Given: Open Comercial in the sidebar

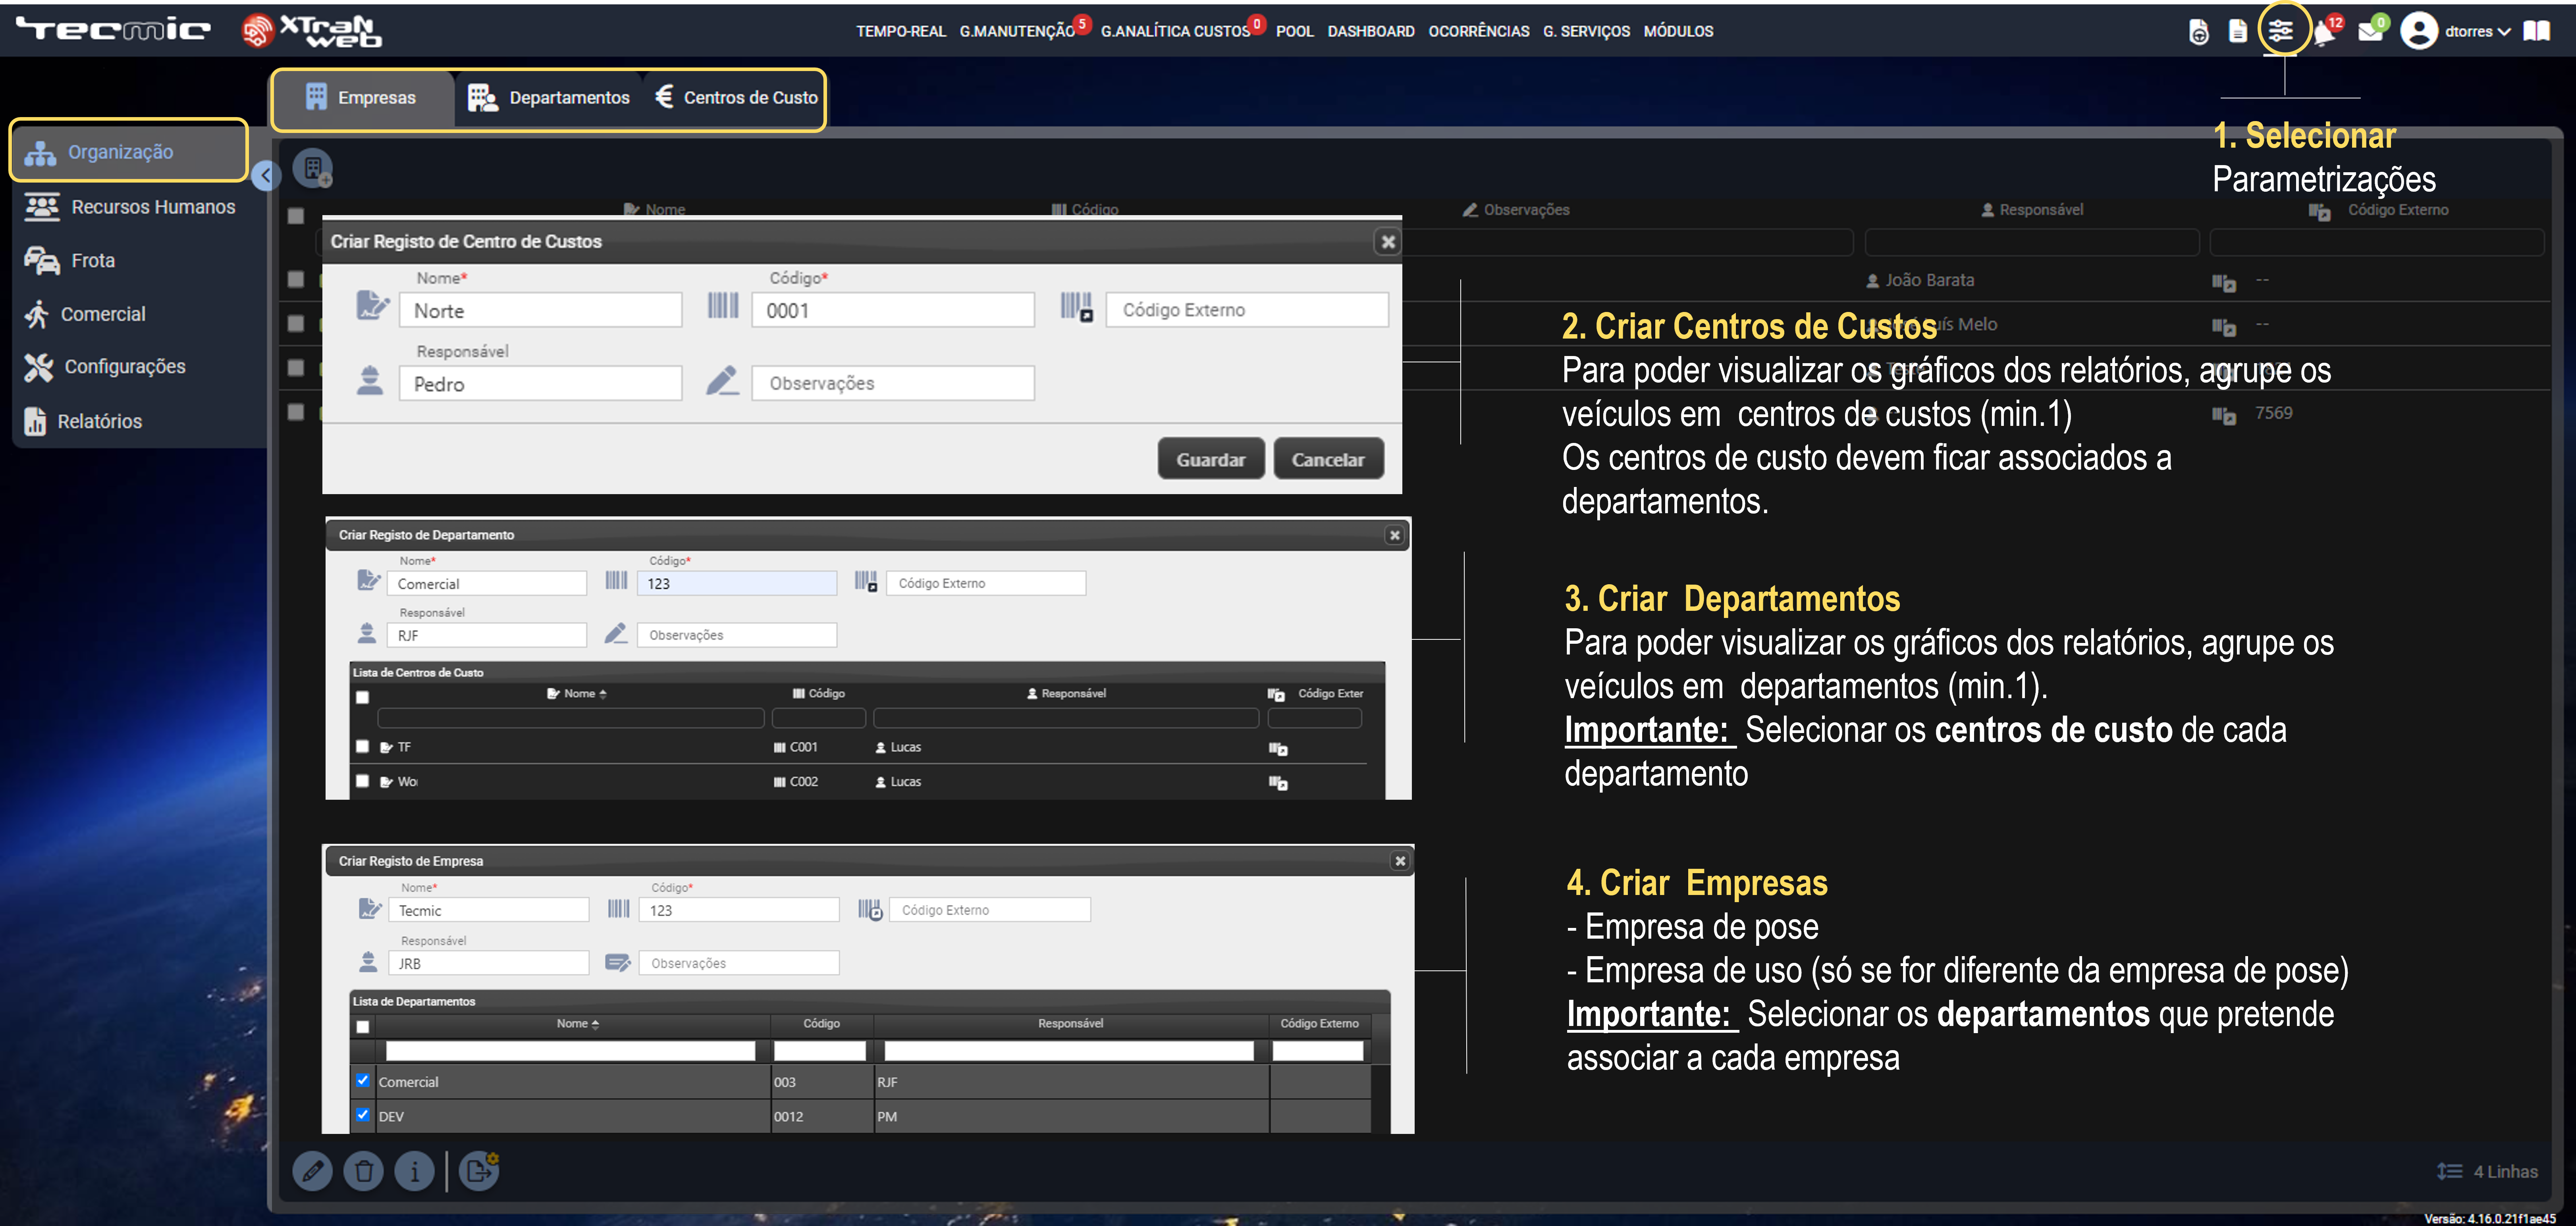Looking at the screenshot, I should [x=85, y=314].
